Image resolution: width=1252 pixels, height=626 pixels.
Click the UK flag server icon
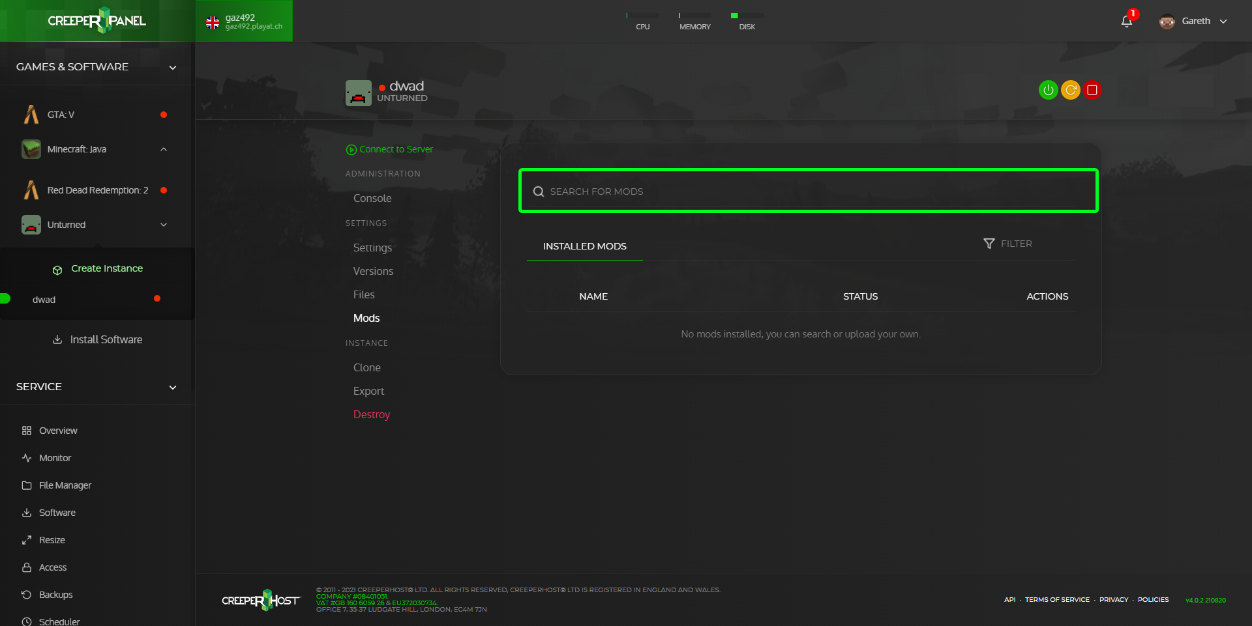(213, 23)
